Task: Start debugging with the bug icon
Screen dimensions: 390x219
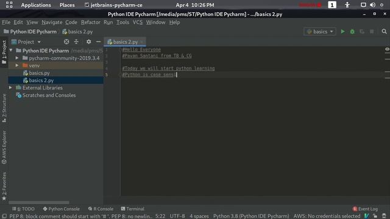Action: click(x=352, y=32)
